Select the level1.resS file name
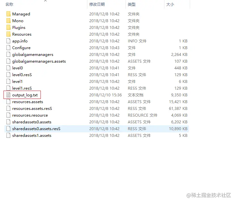This screenshot has width=237, height=204. pos(22,88)
